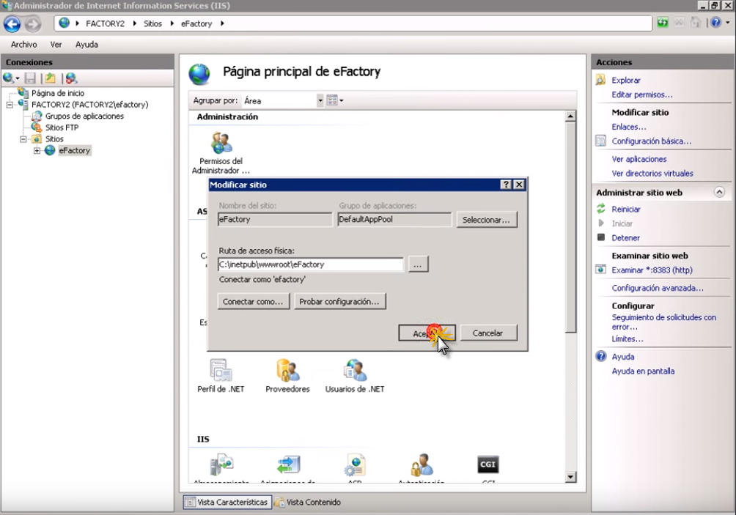Click the Configuración avanzada... link

pos(657,288)
